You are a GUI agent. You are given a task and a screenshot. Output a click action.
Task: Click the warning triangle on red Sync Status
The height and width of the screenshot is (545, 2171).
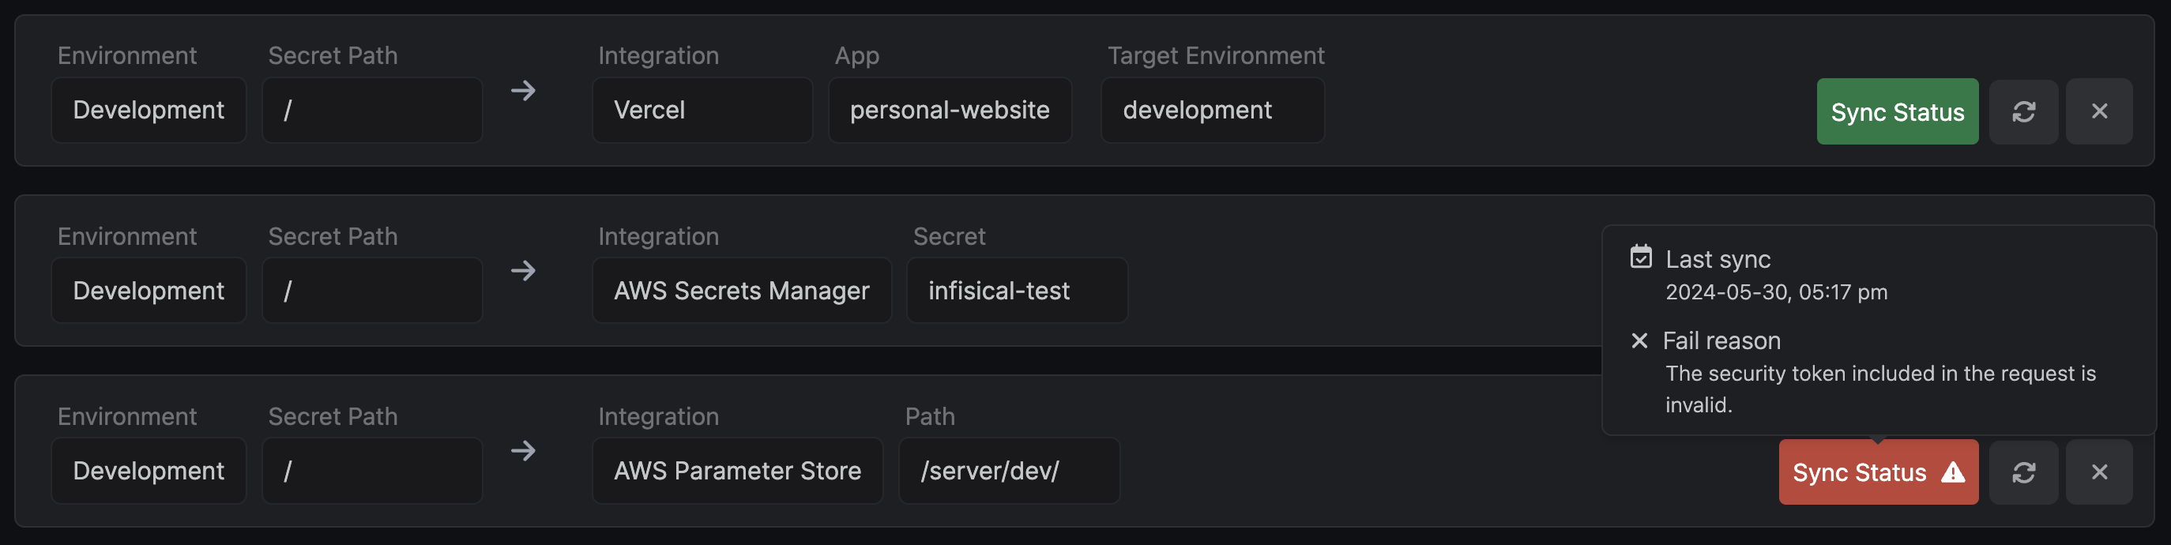[1954, 472]
